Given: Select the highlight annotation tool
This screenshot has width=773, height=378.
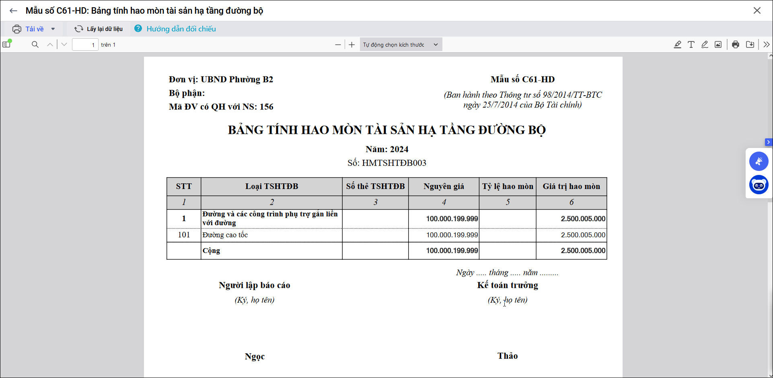Looking at the screenshot, I should [678, 45].
